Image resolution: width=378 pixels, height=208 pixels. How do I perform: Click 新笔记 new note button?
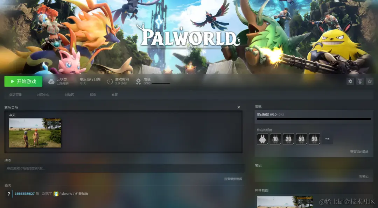[x=364, y=176]
